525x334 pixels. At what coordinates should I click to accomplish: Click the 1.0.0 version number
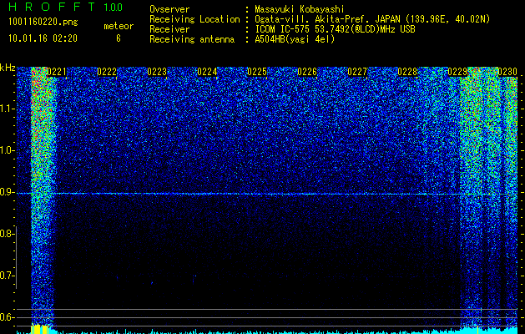point(114,7)
